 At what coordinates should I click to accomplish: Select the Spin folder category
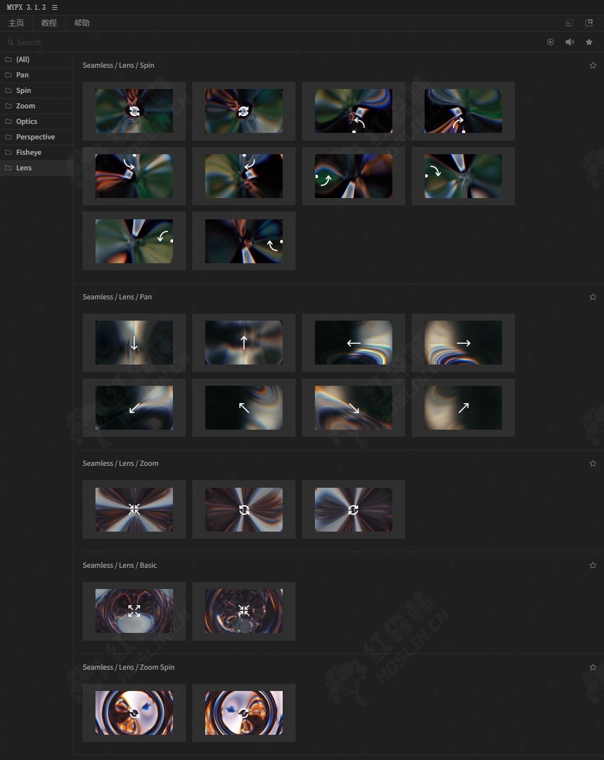36,90
